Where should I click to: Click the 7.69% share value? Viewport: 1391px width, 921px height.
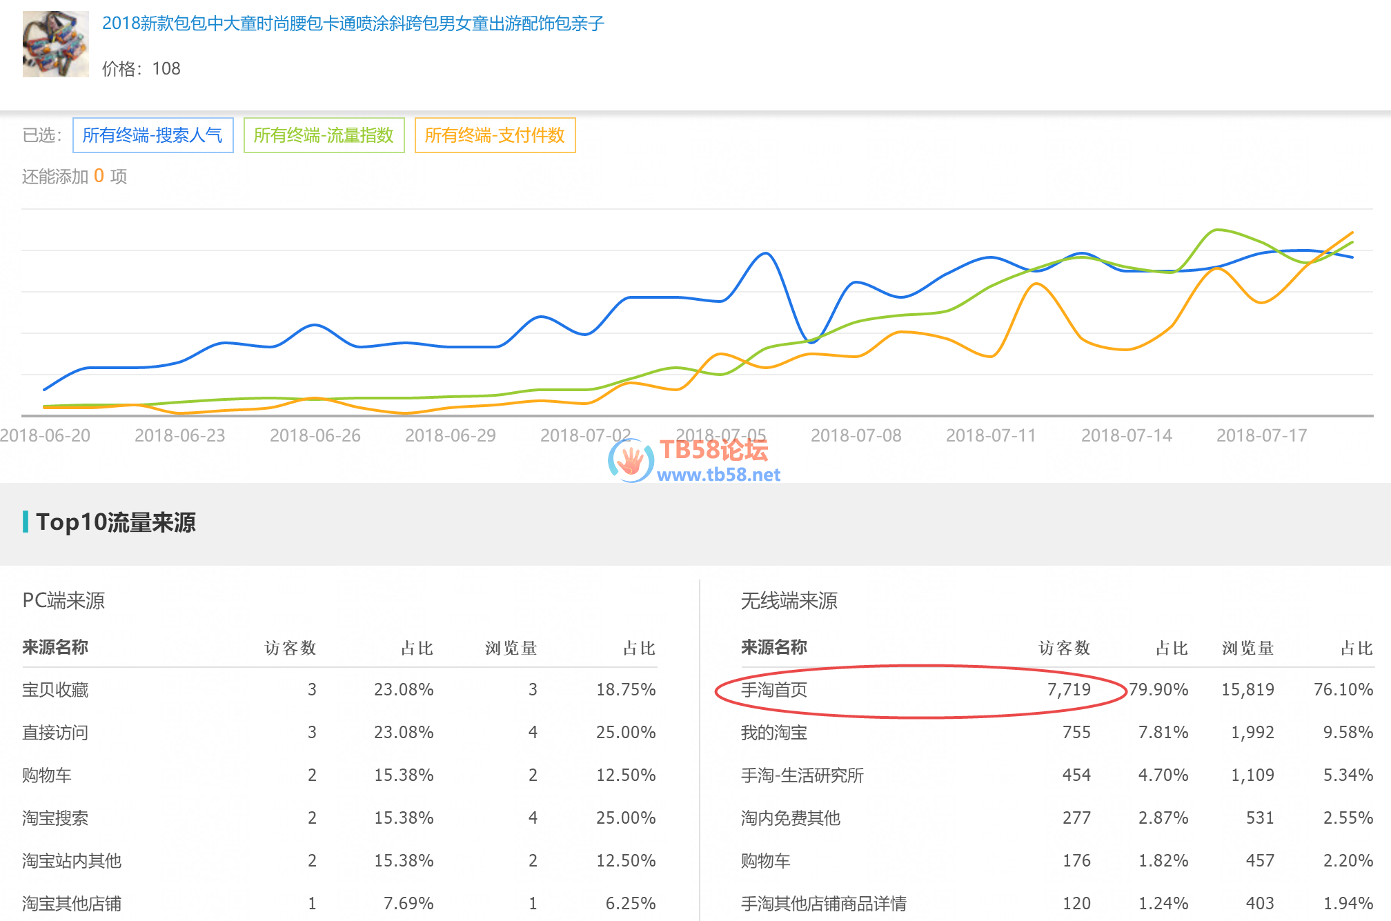point(408,904)
